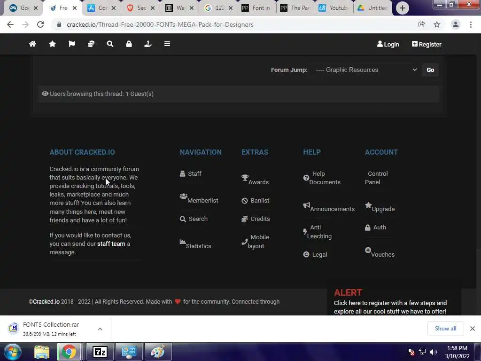Click the volume speaker tray icon

click(433, 352)
